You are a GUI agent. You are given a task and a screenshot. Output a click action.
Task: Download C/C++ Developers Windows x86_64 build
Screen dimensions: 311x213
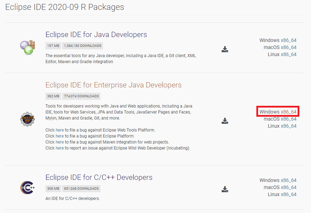pos(288,180)
